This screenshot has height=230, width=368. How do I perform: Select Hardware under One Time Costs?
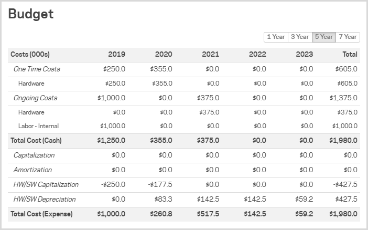(x=31, y=83)
